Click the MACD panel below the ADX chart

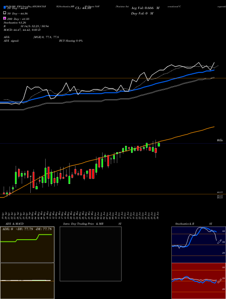27,281
